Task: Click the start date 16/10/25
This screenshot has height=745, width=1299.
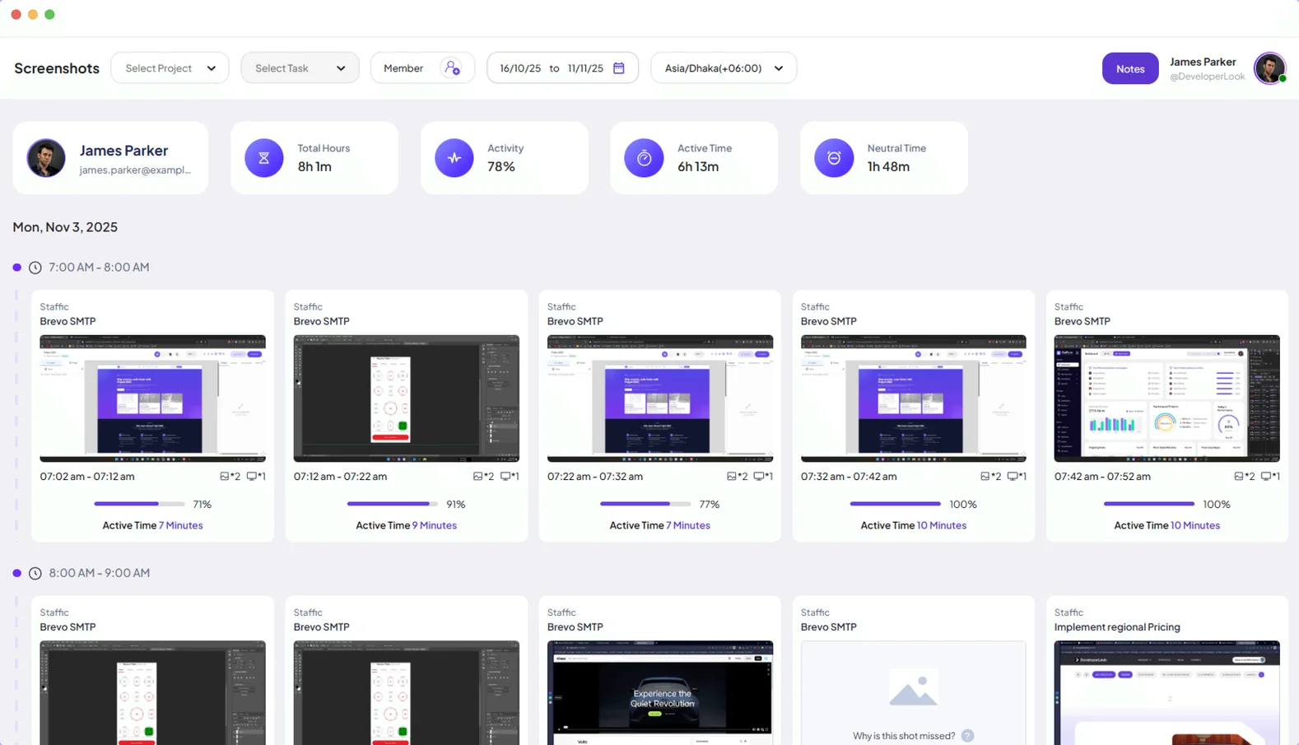Action: point(520,68)
